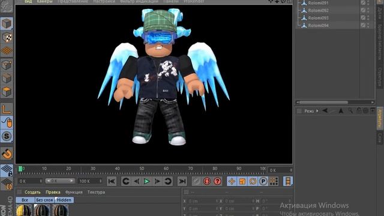The height and width of the screenshot is (216, 384).
Task: Open the Создать material menu
Action: tap(32, 192)
